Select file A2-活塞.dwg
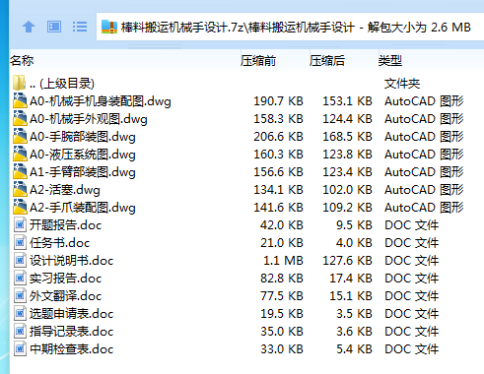 tap(65, 190)
